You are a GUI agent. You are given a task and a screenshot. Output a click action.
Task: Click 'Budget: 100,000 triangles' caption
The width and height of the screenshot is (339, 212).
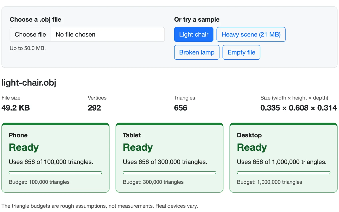(39, 182)
